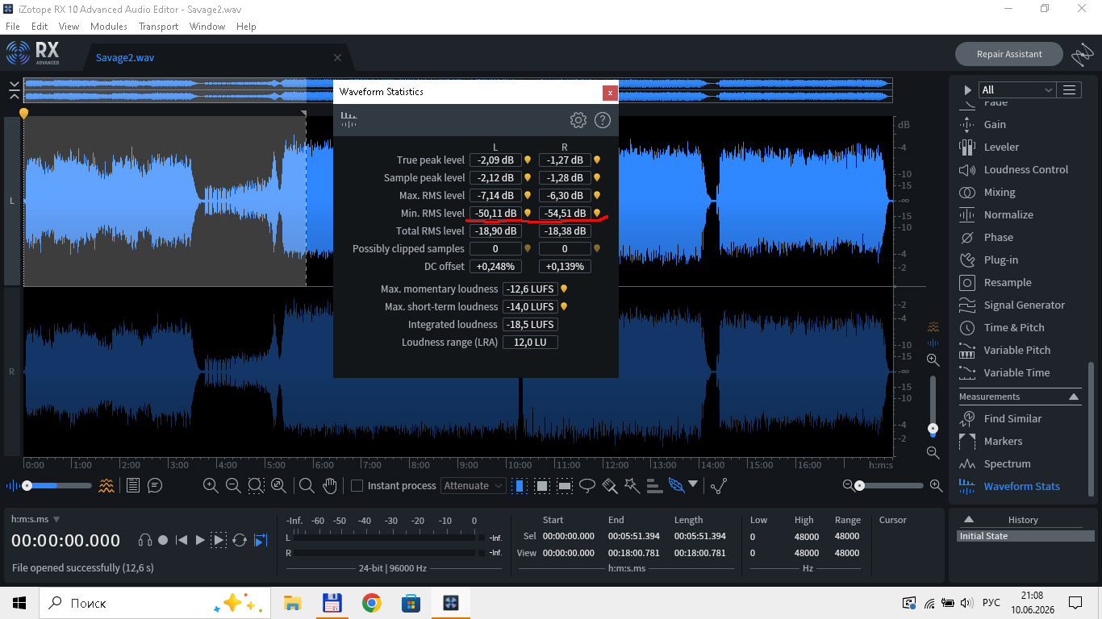Open the h:m:s.ms time format dropdown
The height and width of the screenshot is (619, 1102).
[35, 519]
